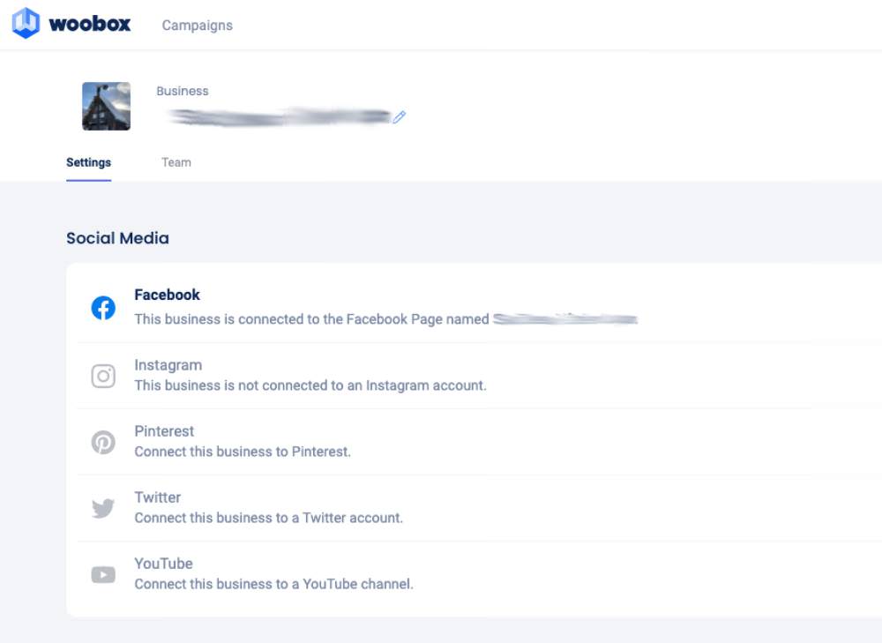Screen dimensions: 882x643
Task: Click the Instagram camera icon
Action: 103,376
